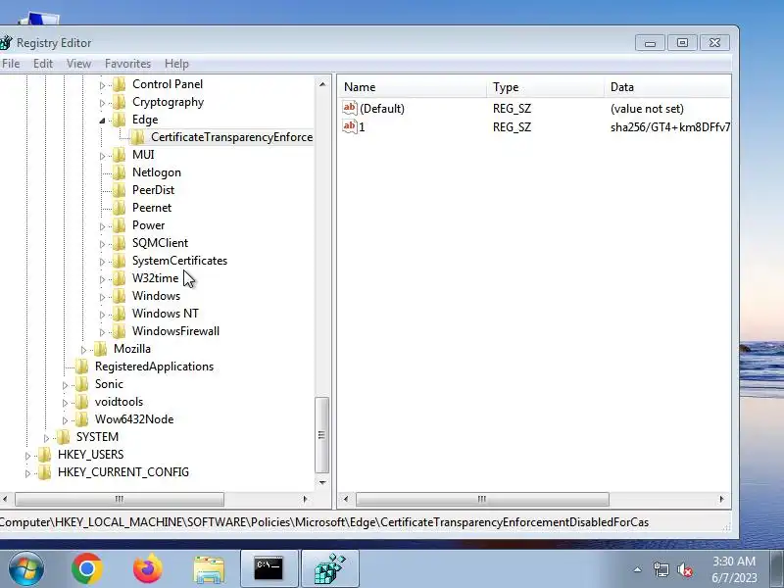Select the Netlogon key
The image size is (784, 588).
(157, 172)
